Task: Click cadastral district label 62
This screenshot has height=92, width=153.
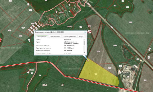Action: [x=89, y=32]
